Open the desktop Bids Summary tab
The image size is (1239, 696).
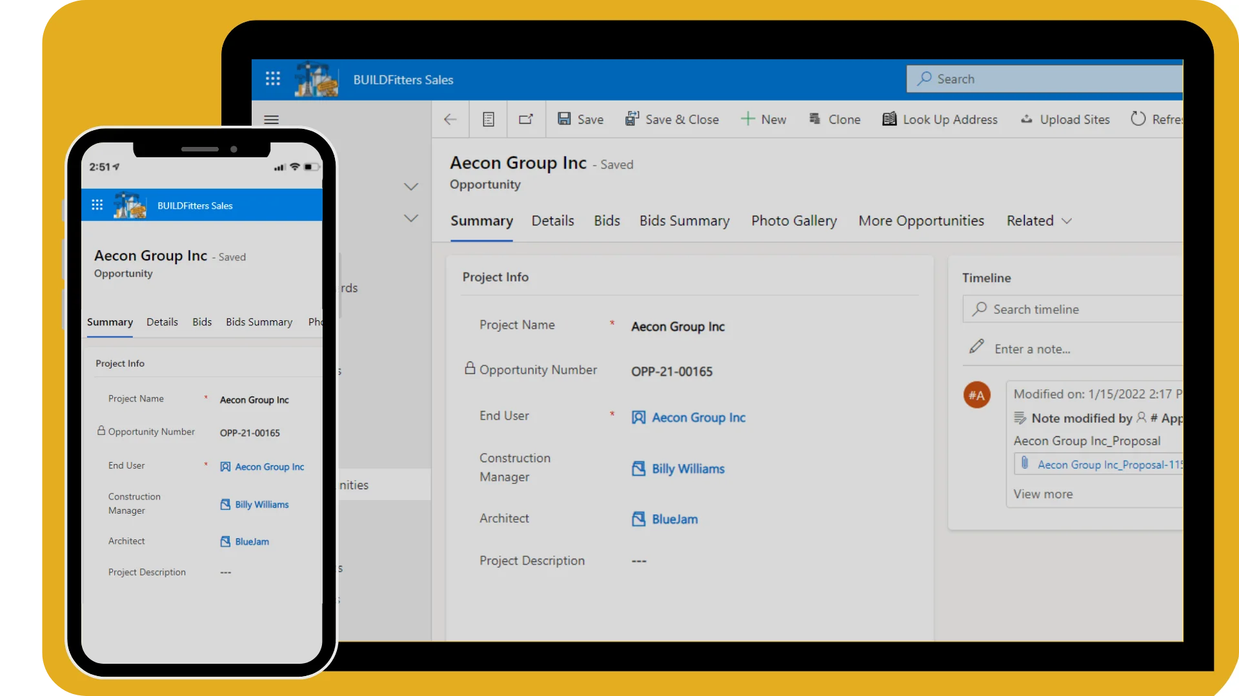coord(684,221)
